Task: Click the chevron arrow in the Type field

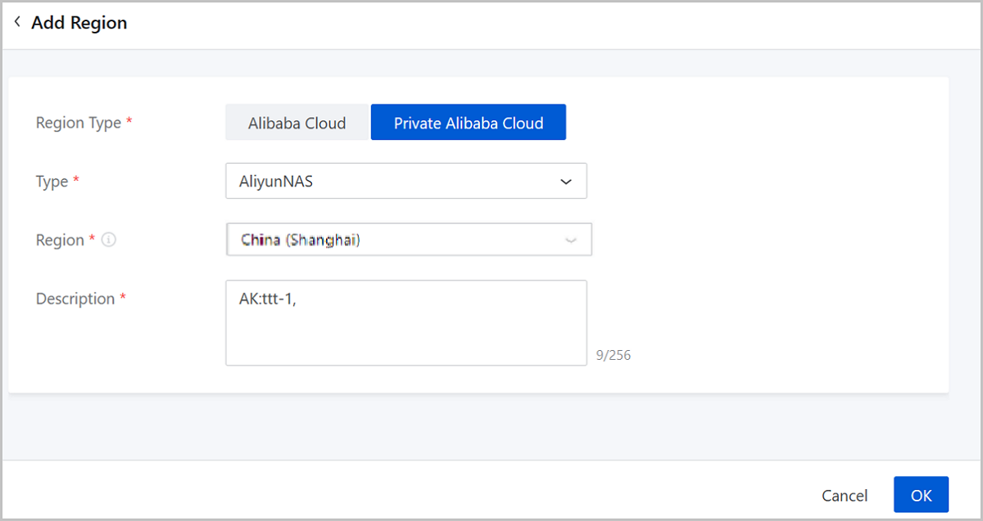Action: click(565, 182)
